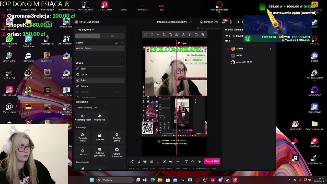The width and height of the screenshot is (327, 184).
Task: Flip the selected source horizontally
Action: (x=176, y=35)
